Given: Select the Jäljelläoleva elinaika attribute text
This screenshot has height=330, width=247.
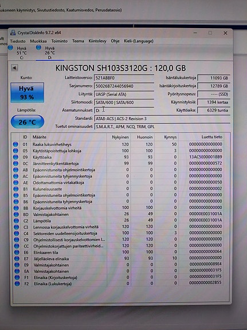Looking at the screenshot, I should [x=51, y=259].
